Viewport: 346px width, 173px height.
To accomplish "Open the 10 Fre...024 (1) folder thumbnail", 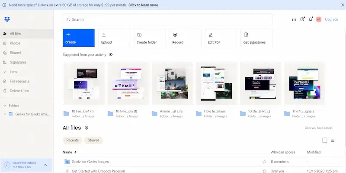I will (x=84, y=83).
